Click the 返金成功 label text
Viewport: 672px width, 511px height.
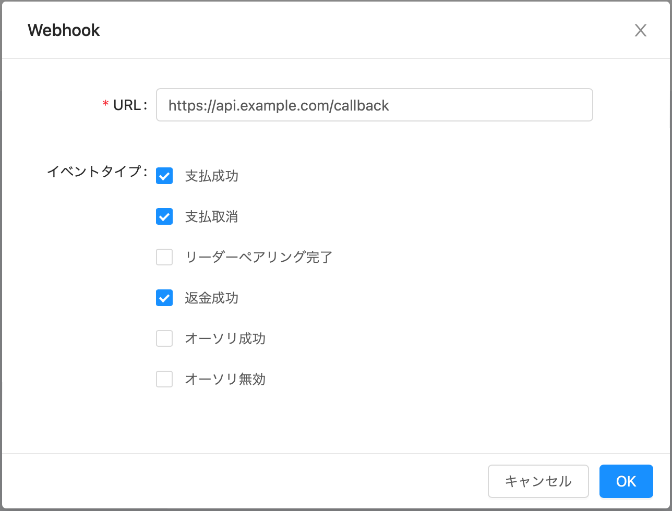pos(211,298)
